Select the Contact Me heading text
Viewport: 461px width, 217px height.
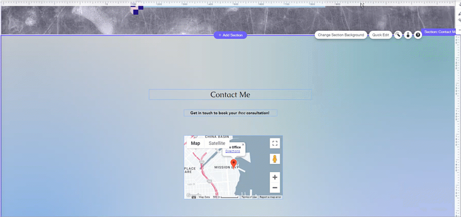click(230, 94)
